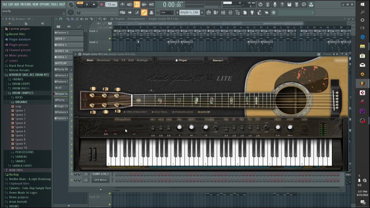The image size is (370, 208).
Task: Open the TOOLS menu
Action: [x=54, y=4]
